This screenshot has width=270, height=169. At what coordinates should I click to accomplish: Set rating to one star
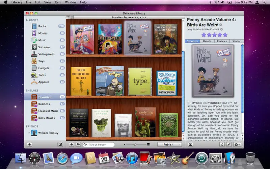[204, 35]
